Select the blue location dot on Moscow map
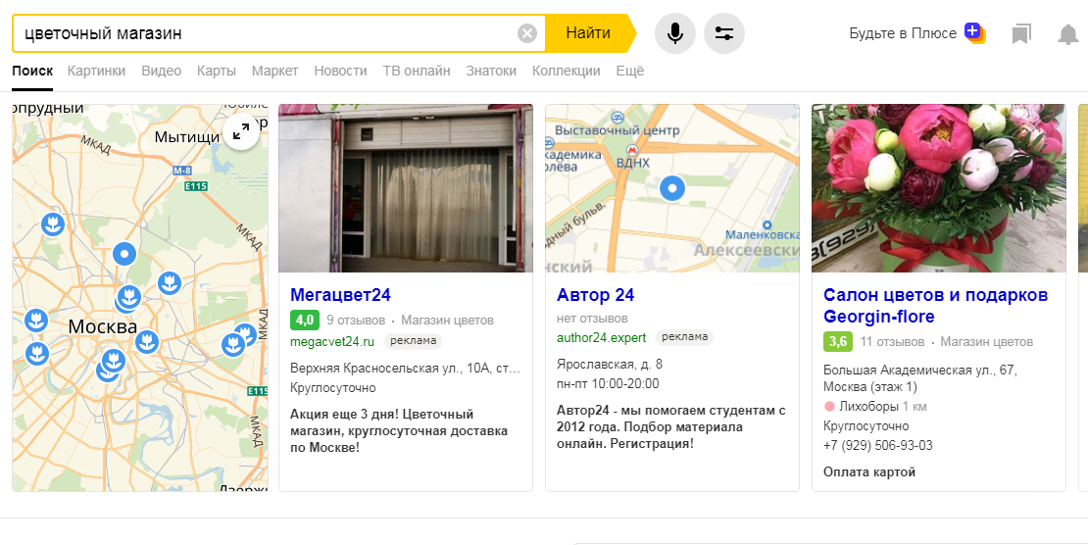The width and height of the screenshot is (1088, 545). 124,254
